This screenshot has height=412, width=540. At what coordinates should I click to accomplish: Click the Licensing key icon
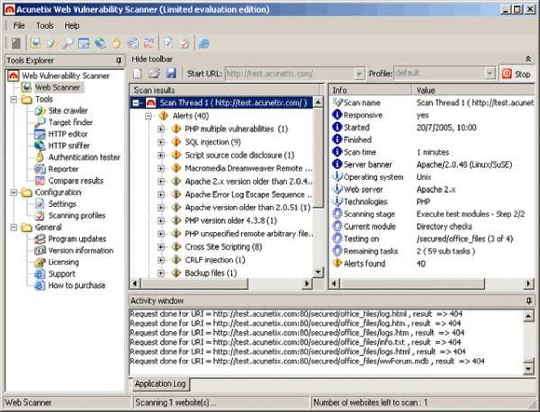[x=40, y=262]
